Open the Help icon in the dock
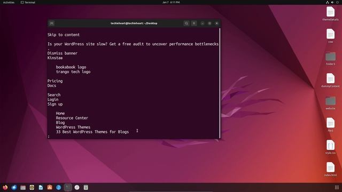The image size is (342, 192). pyautogui.click(x=59, y=187)
